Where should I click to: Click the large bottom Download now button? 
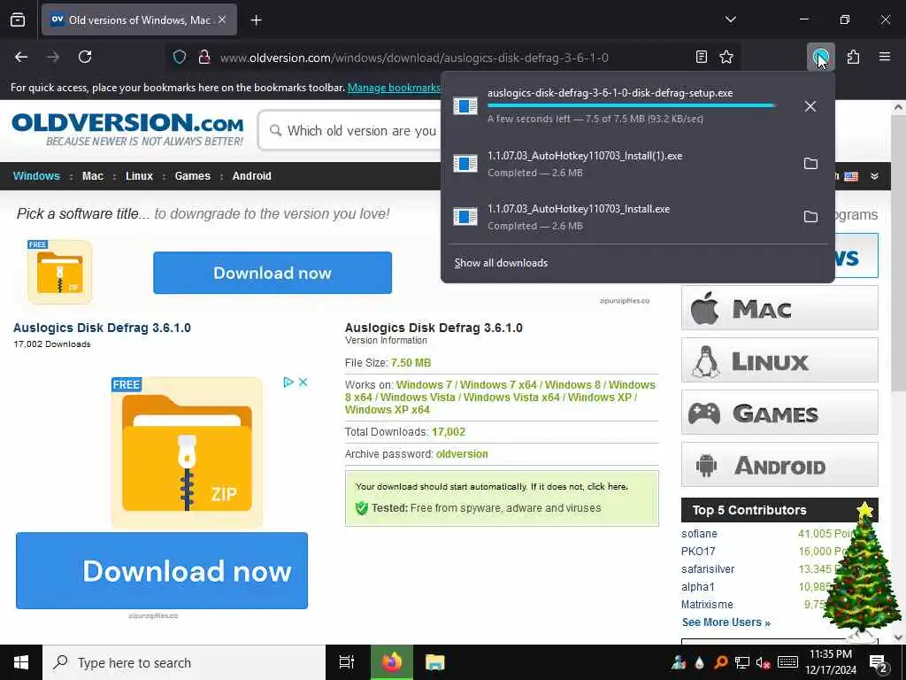(162, 571)
